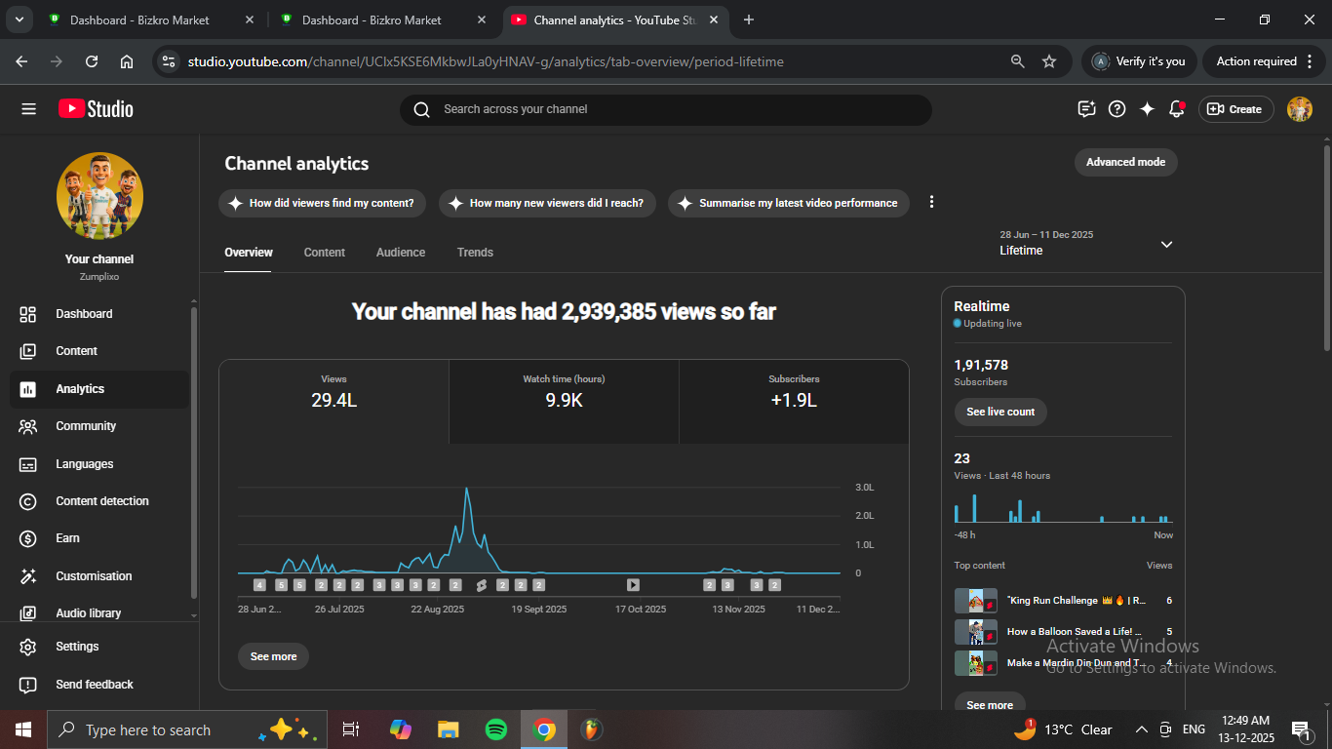Open the hamburger navigation menu

[28, 109]
